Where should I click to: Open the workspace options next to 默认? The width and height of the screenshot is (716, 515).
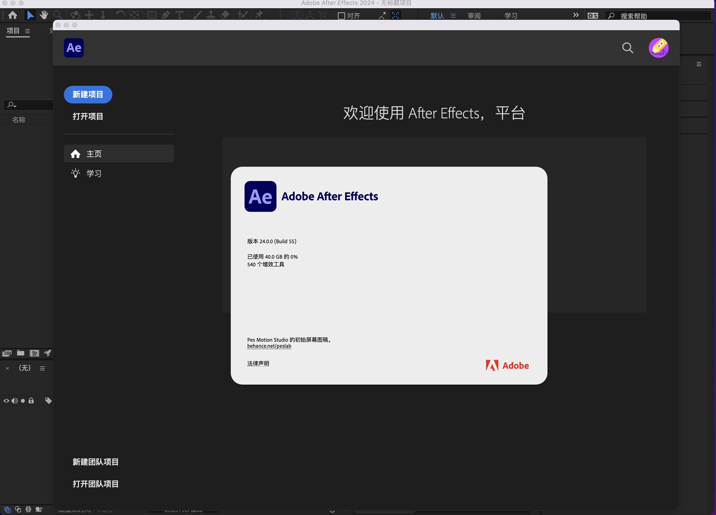[x=453, y=15]
